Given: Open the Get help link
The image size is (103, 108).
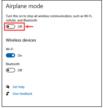Looking at the screenshot, I should pos(19,87).
